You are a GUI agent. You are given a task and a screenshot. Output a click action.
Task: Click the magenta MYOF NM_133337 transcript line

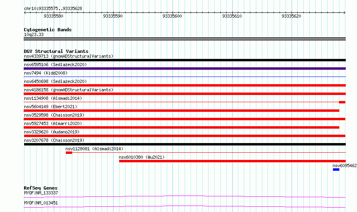[x=185, y=196]
